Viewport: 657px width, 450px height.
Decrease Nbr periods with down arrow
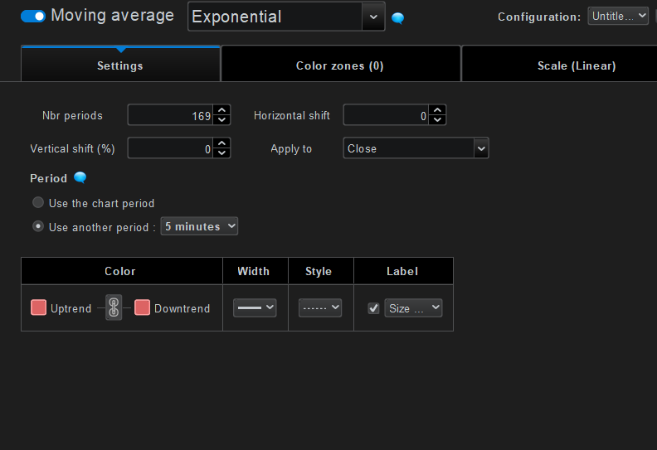(221, 120)
